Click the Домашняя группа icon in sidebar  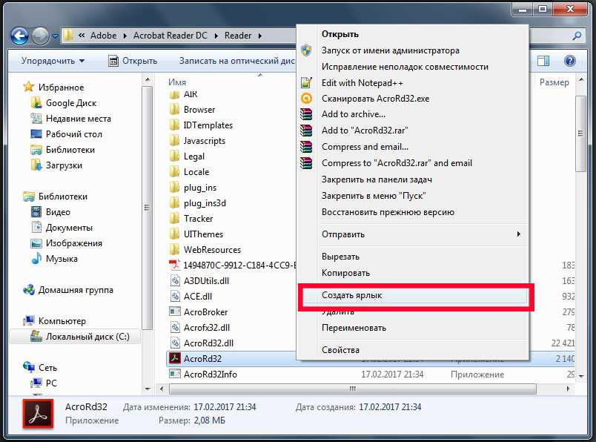pos(30,290)
